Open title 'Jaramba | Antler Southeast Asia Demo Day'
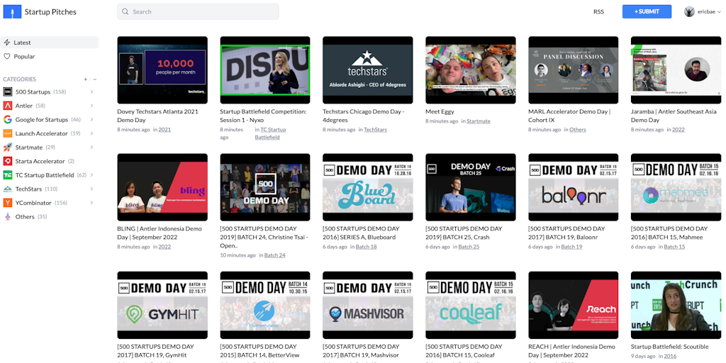 tap(674, 116)
